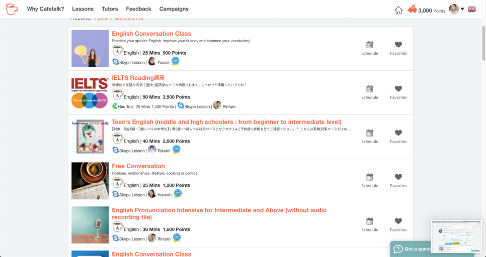The width and height of the screenshot is (486, 257).
Task: Click the Free Conversation coffee thumbnail
Action: coord(90,181)
